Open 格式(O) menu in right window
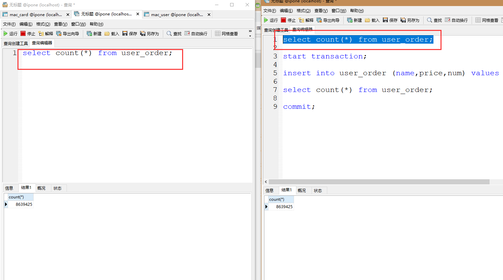The width and height of the screenshot is (503, 280). coord(303,11)
